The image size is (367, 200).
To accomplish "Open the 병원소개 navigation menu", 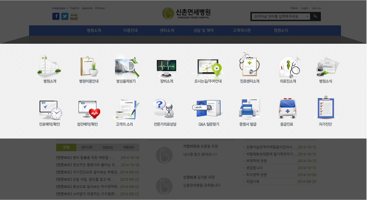I will [94, 30].
